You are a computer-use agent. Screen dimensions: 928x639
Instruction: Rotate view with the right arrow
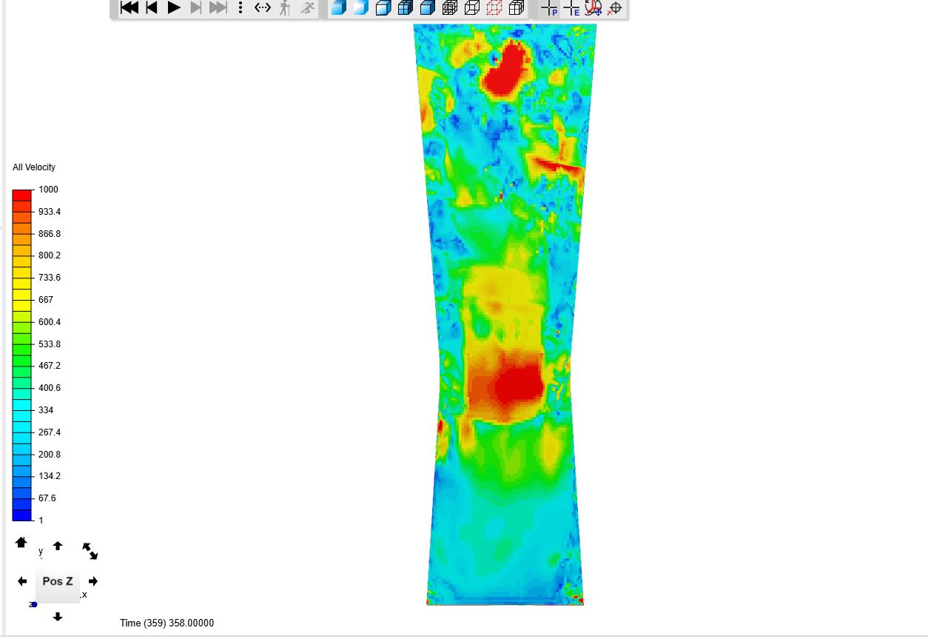click(93, 581)
